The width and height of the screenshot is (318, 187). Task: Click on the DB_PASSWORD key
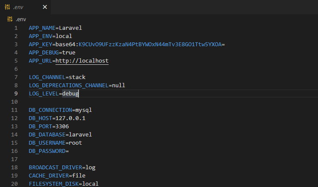[47, 151]
